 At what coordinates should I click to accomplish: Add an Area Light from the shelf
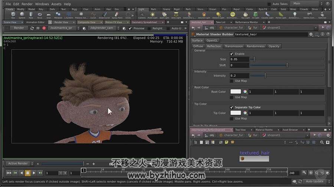coord(176,15)
